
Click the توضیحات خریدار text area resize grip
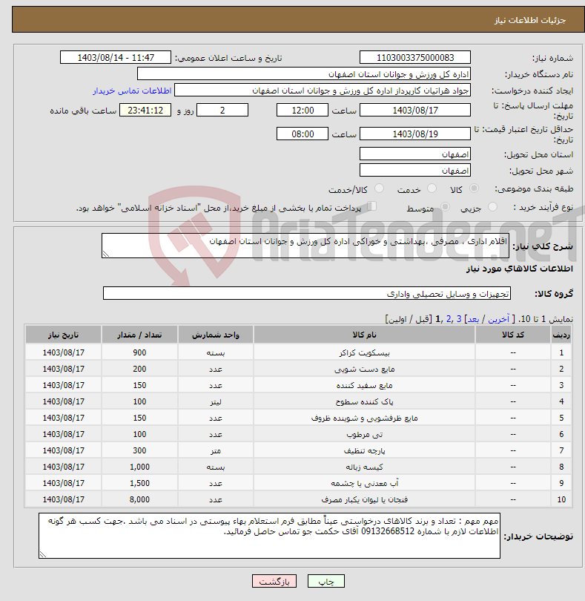pos(43,554)
